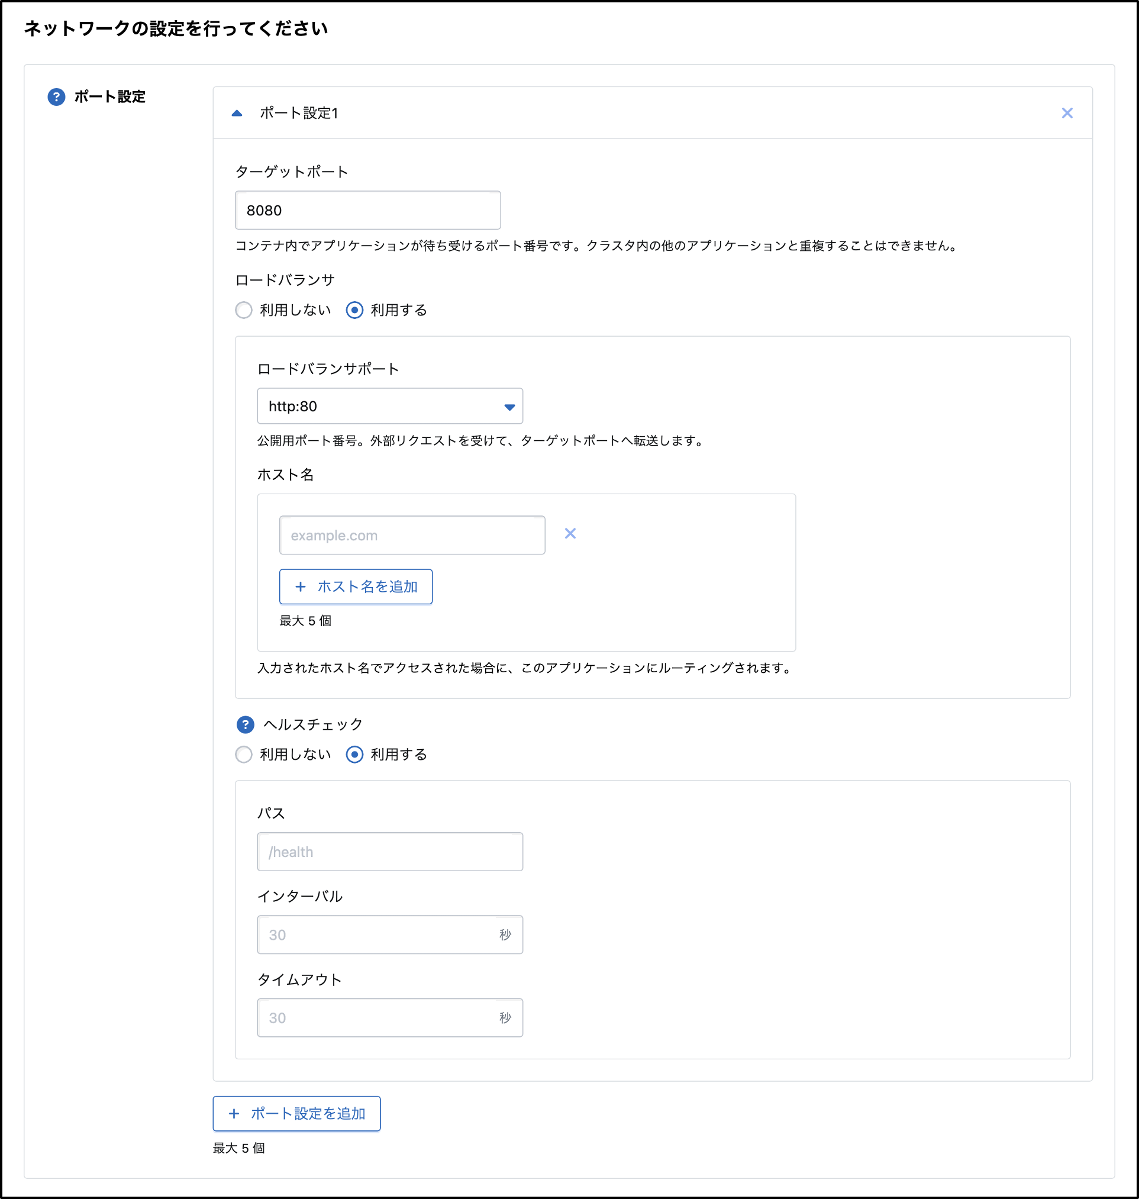Click the help icon beside ポート設定

pyautogui.click(x=56, y=96)
